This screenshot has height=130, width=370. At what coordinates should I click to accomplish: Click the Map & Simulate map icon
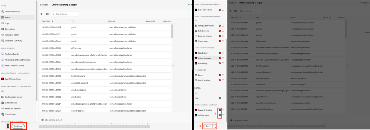pos(196,80)
